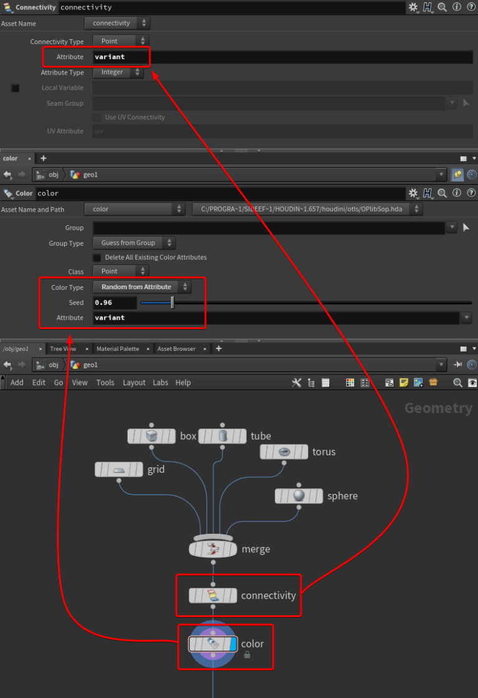Open the Color Type dropdown
This screenshot has width=478, height=698.
tap(142, 287)
